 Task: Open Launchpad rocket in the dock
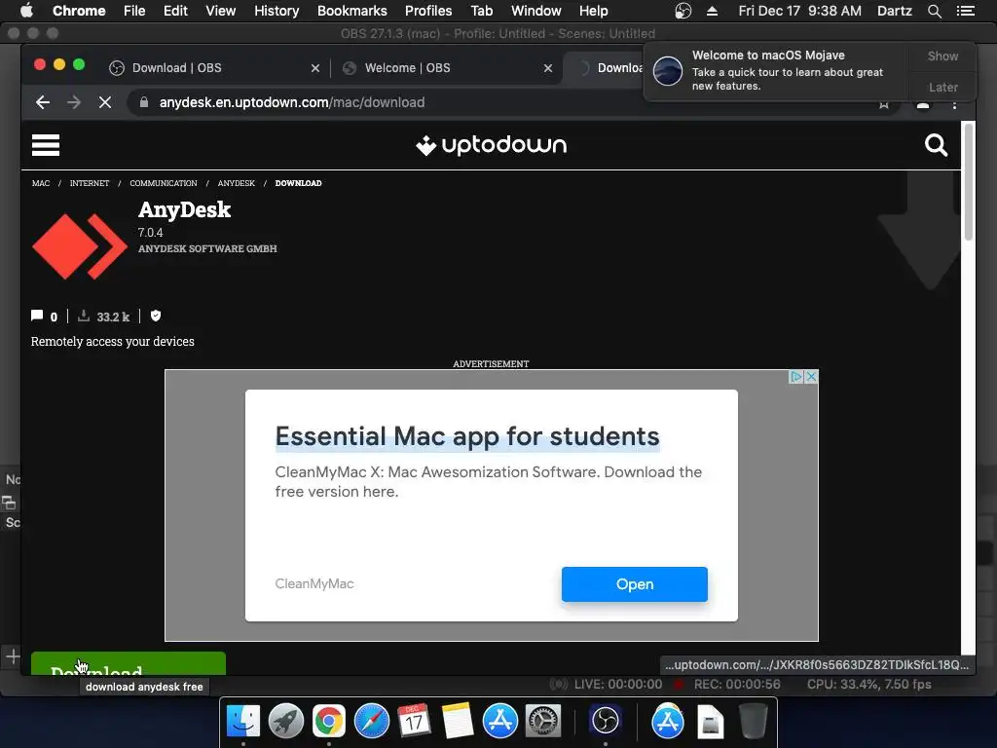(x=286, y=722)
